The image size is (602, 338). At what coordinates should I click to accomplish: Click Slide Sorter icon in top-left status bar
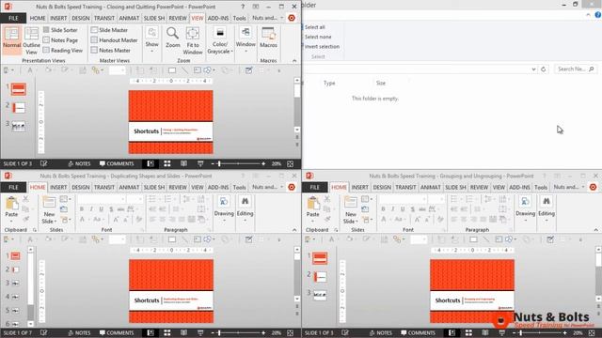pyautogui.click(x=167, y=163)
